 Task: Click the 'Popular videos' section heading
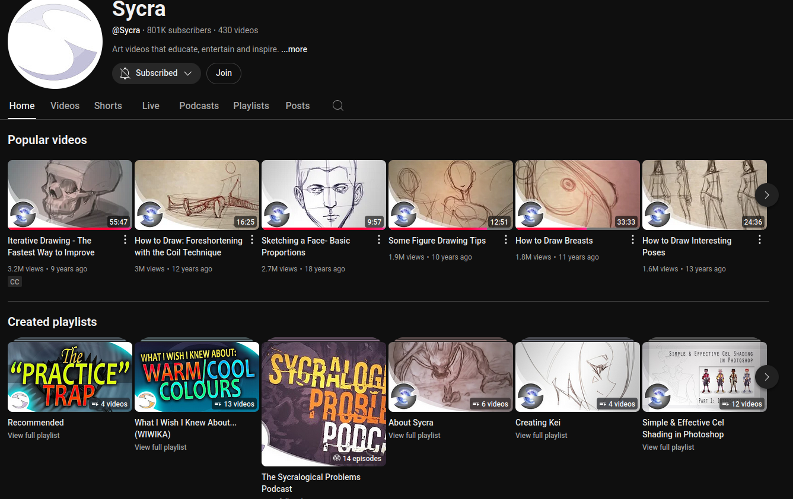click(x=47, y=140)
